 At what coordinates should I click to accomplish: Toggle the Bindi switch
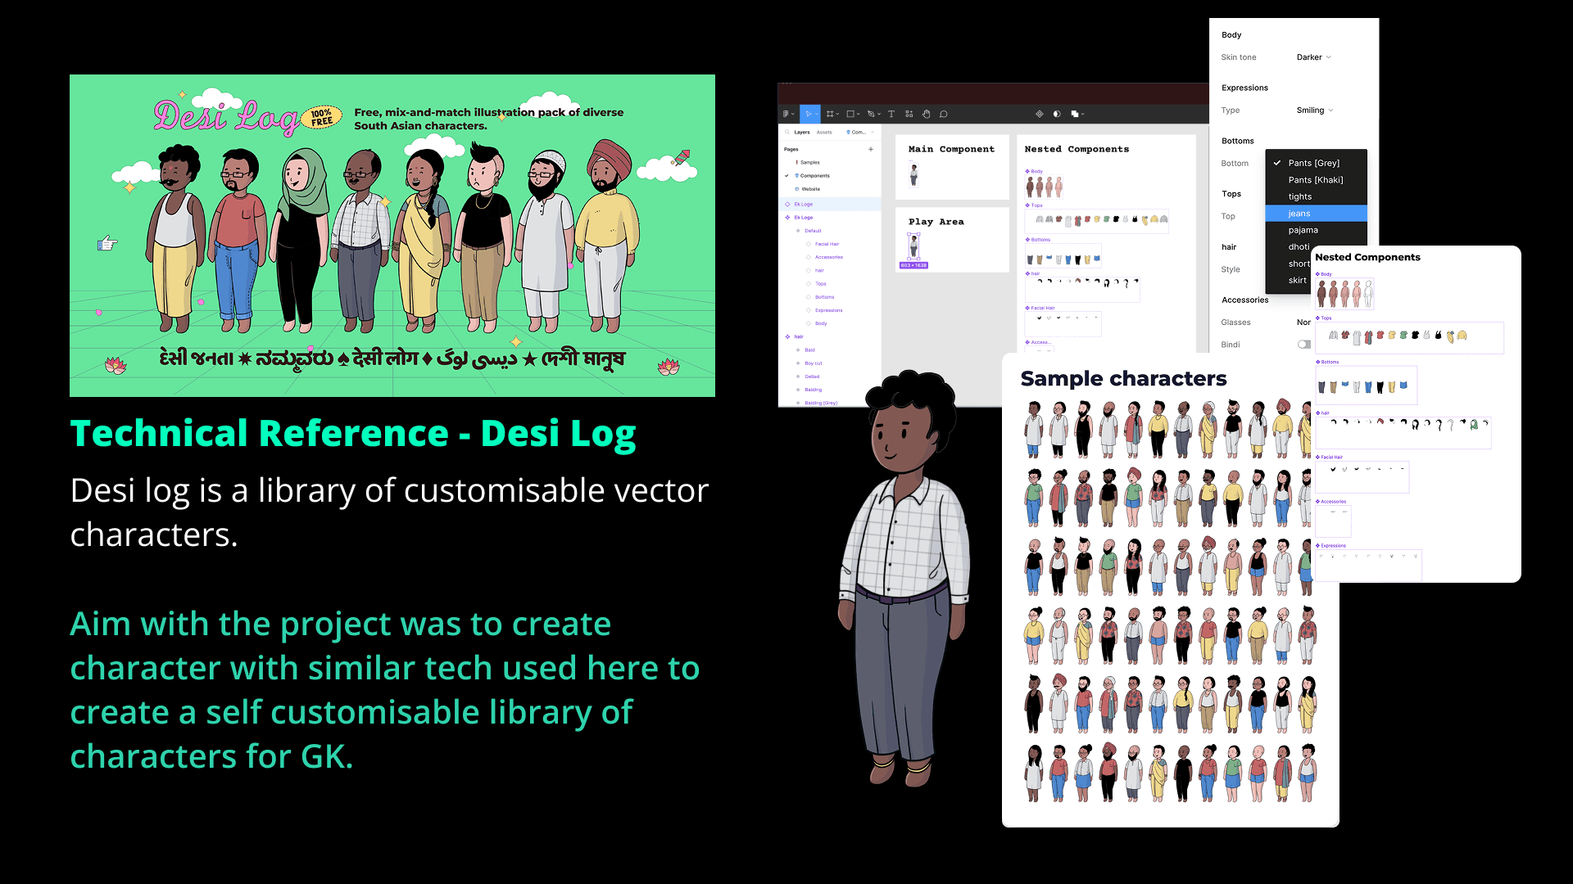(x=1303, y=345)
